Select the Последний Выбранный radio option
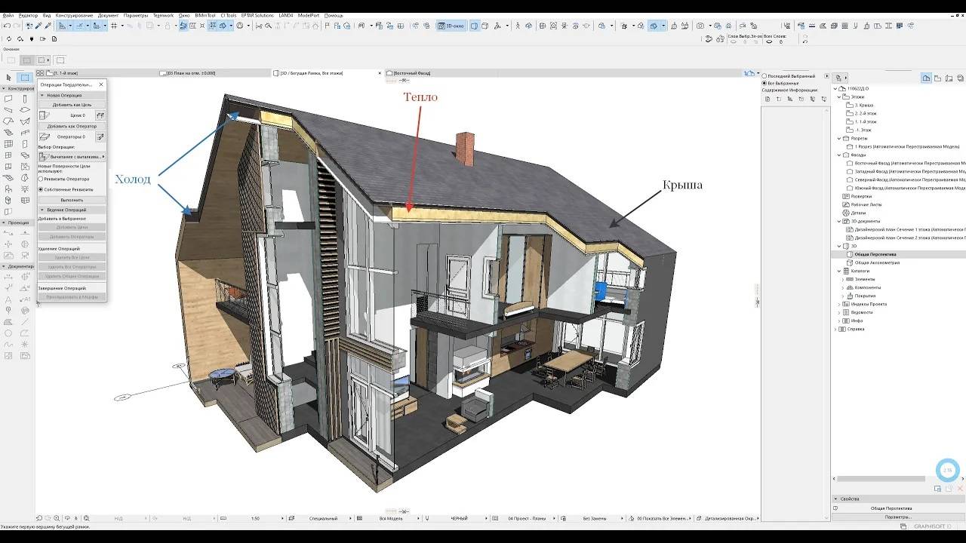Image resolution: width=966 pixels, height=543 pixels. [764, 76]
